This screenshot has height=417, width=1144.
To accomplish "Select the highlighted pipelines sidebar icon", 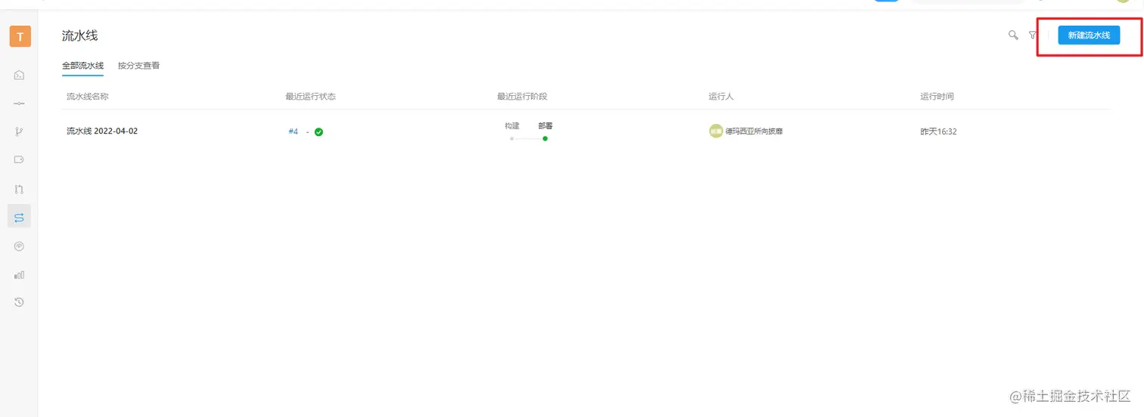I will [20, 217].
